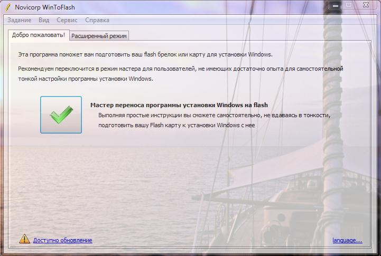
Task: Open the Справка menu
Action: click(97, 20)
